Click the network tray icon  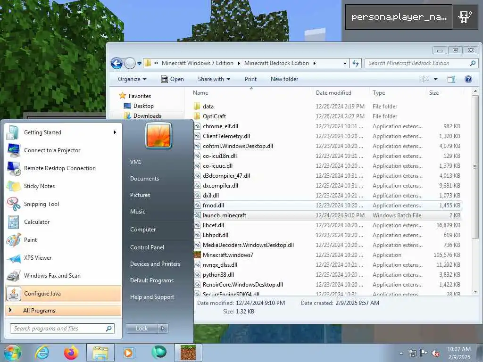412,353
